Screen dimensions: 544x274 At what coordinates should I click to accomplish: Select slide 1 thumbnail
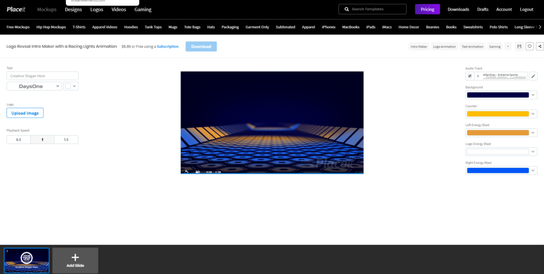[x=27, y=261]
